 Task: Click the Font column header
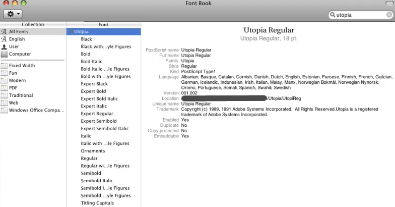tap(104, 24)
